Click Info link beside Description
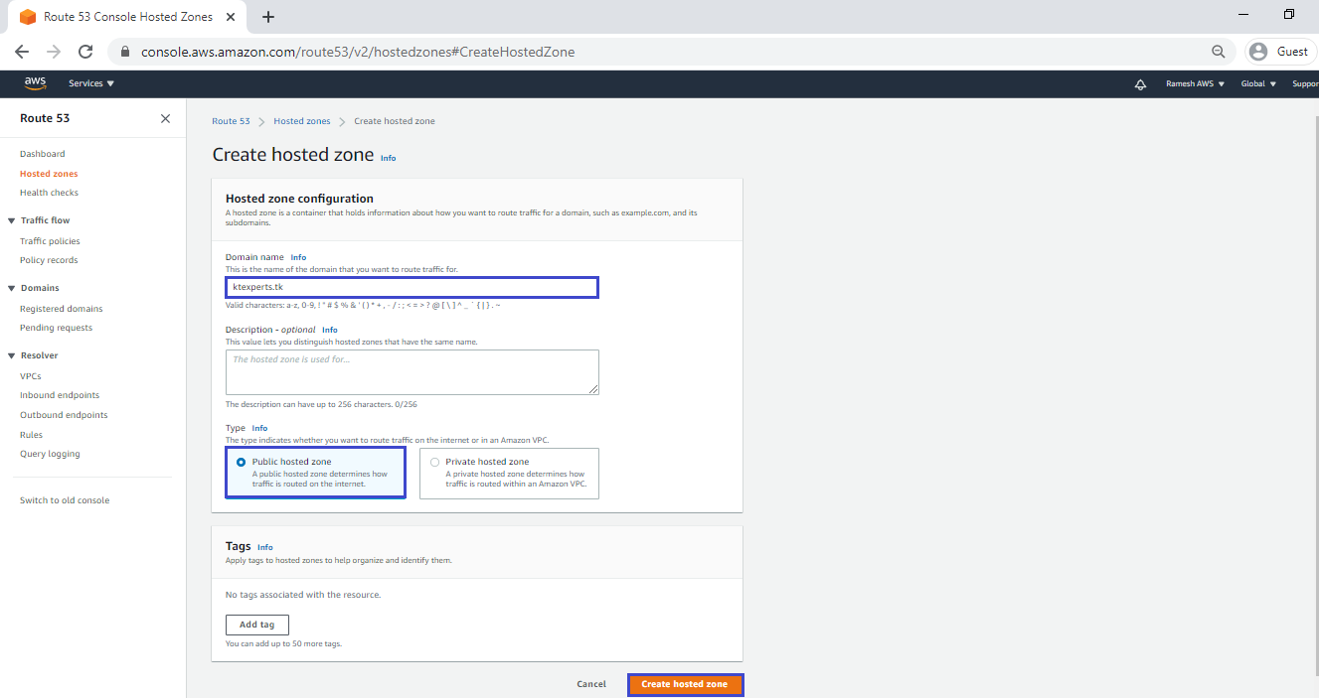Image resolution: width=1319 pixels, height=698 pixels. point(330,330)
